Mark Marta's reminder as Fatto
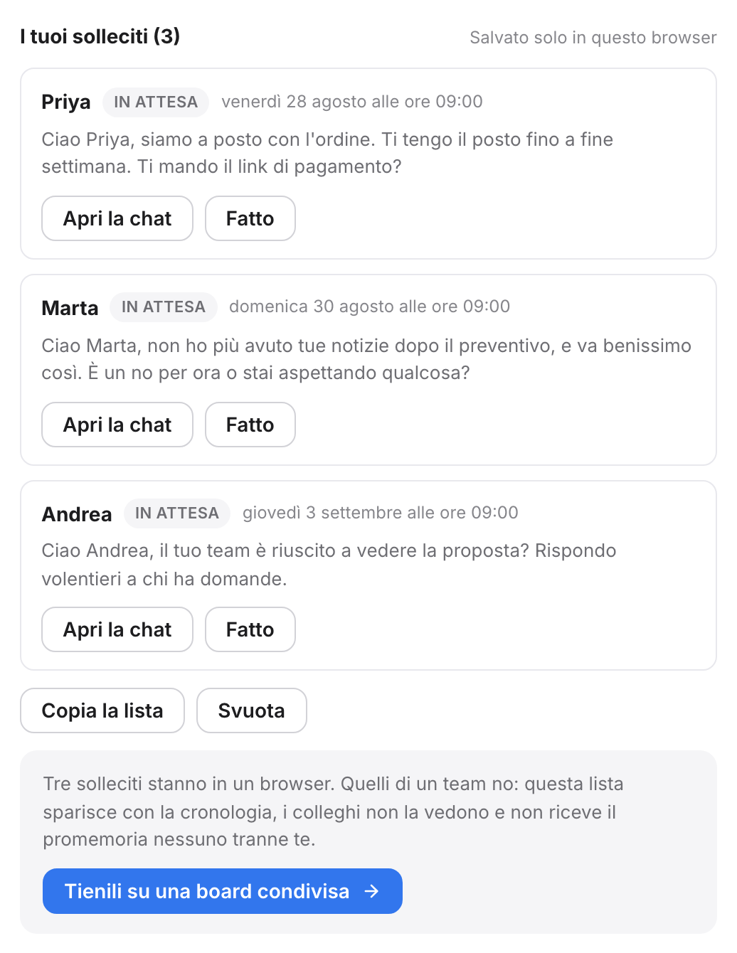The height and width of the screenshot is (953, 737). tap(250, 425)
